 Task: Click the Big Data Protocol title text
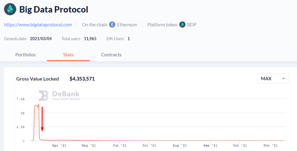click(x=54, y=9)
